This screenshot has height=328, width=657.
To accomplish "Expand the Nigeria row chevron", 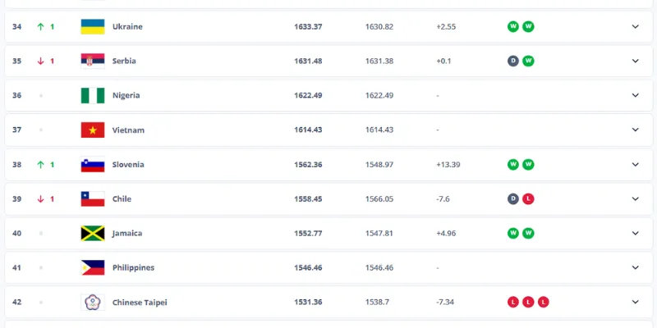I will (635, 95).
